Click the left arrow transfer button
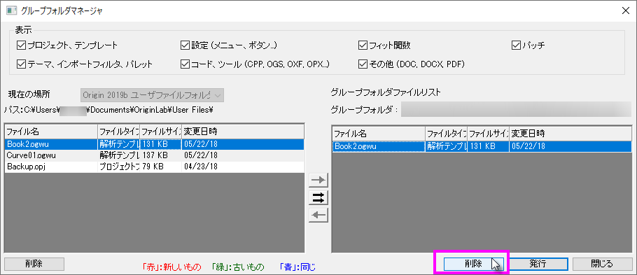Screen dimensions: 637x275 pos(318,216)
